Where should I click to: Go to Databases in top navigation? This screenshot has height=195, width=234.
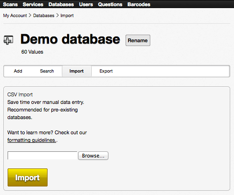click(61, 4)
